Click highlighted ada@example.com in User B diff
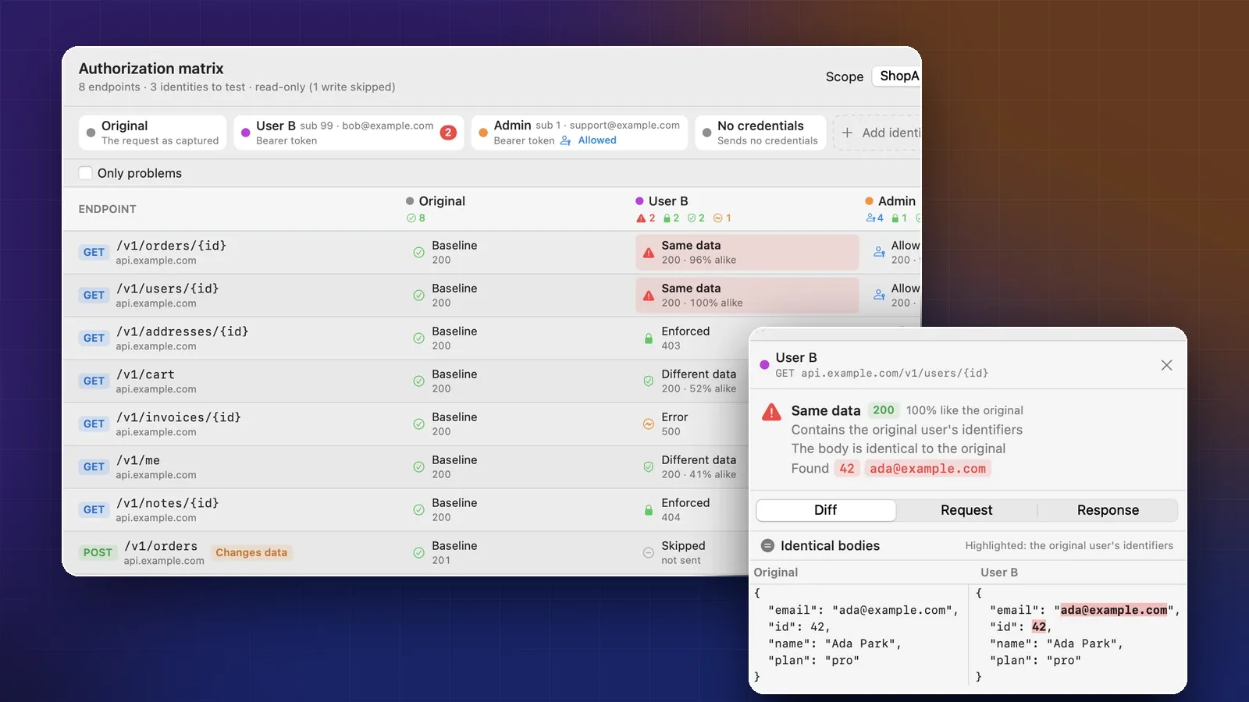 coord(1114,610)
